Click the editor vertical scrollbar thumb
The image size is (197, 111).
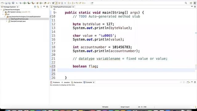pyautogui.click(x=196, y=67)
